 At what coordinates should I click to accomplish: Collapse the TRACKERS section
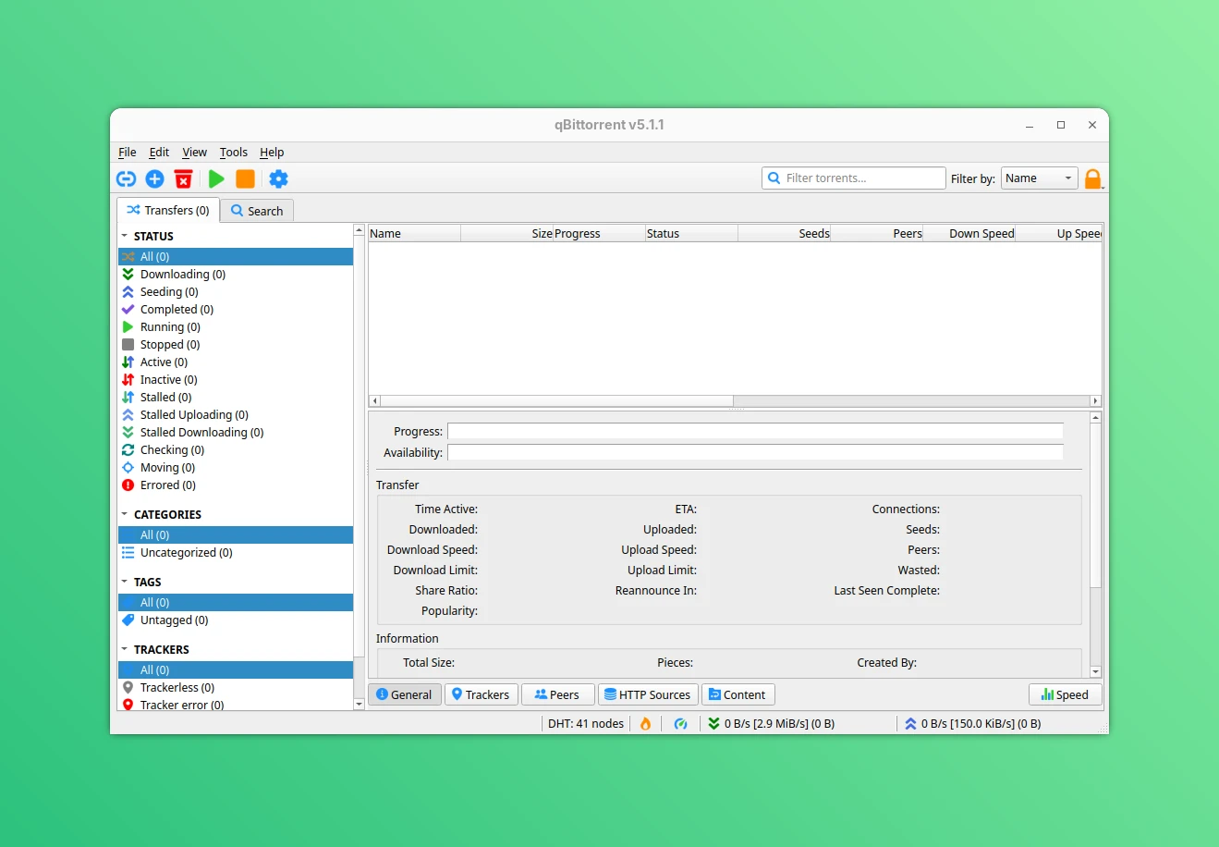[125, 649]
